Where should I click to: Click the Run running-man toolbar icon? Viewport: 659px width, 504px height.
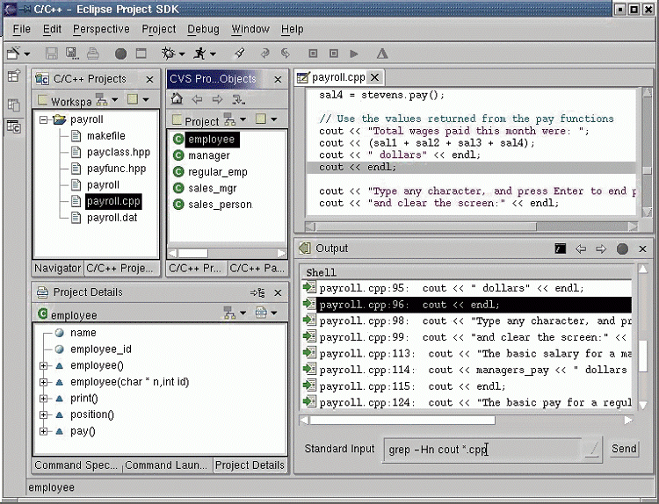[x=199, y=54]
